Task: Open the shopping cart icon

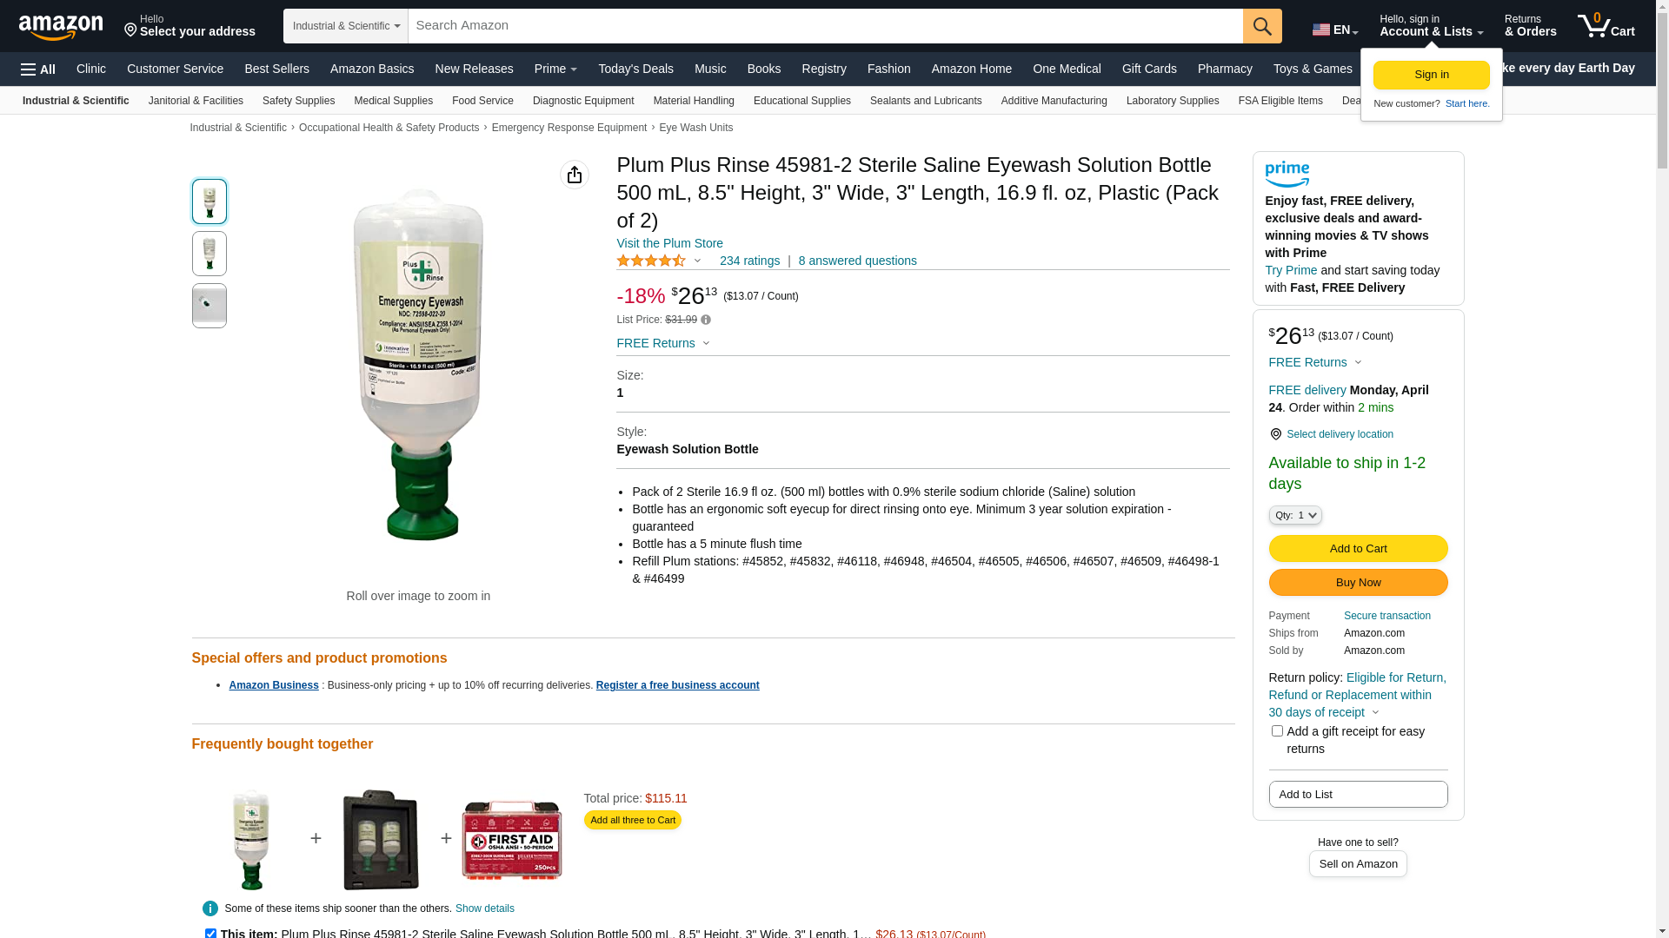Action: click(x=1606, y=26)
